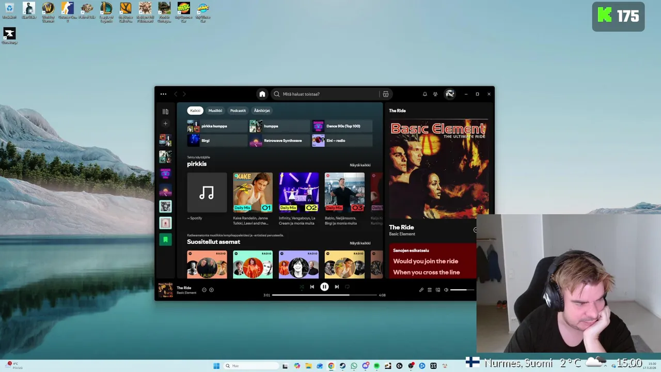661x372 pixels.
Task: Open the notifications bell in Spotify
Action: click(424, 94)
